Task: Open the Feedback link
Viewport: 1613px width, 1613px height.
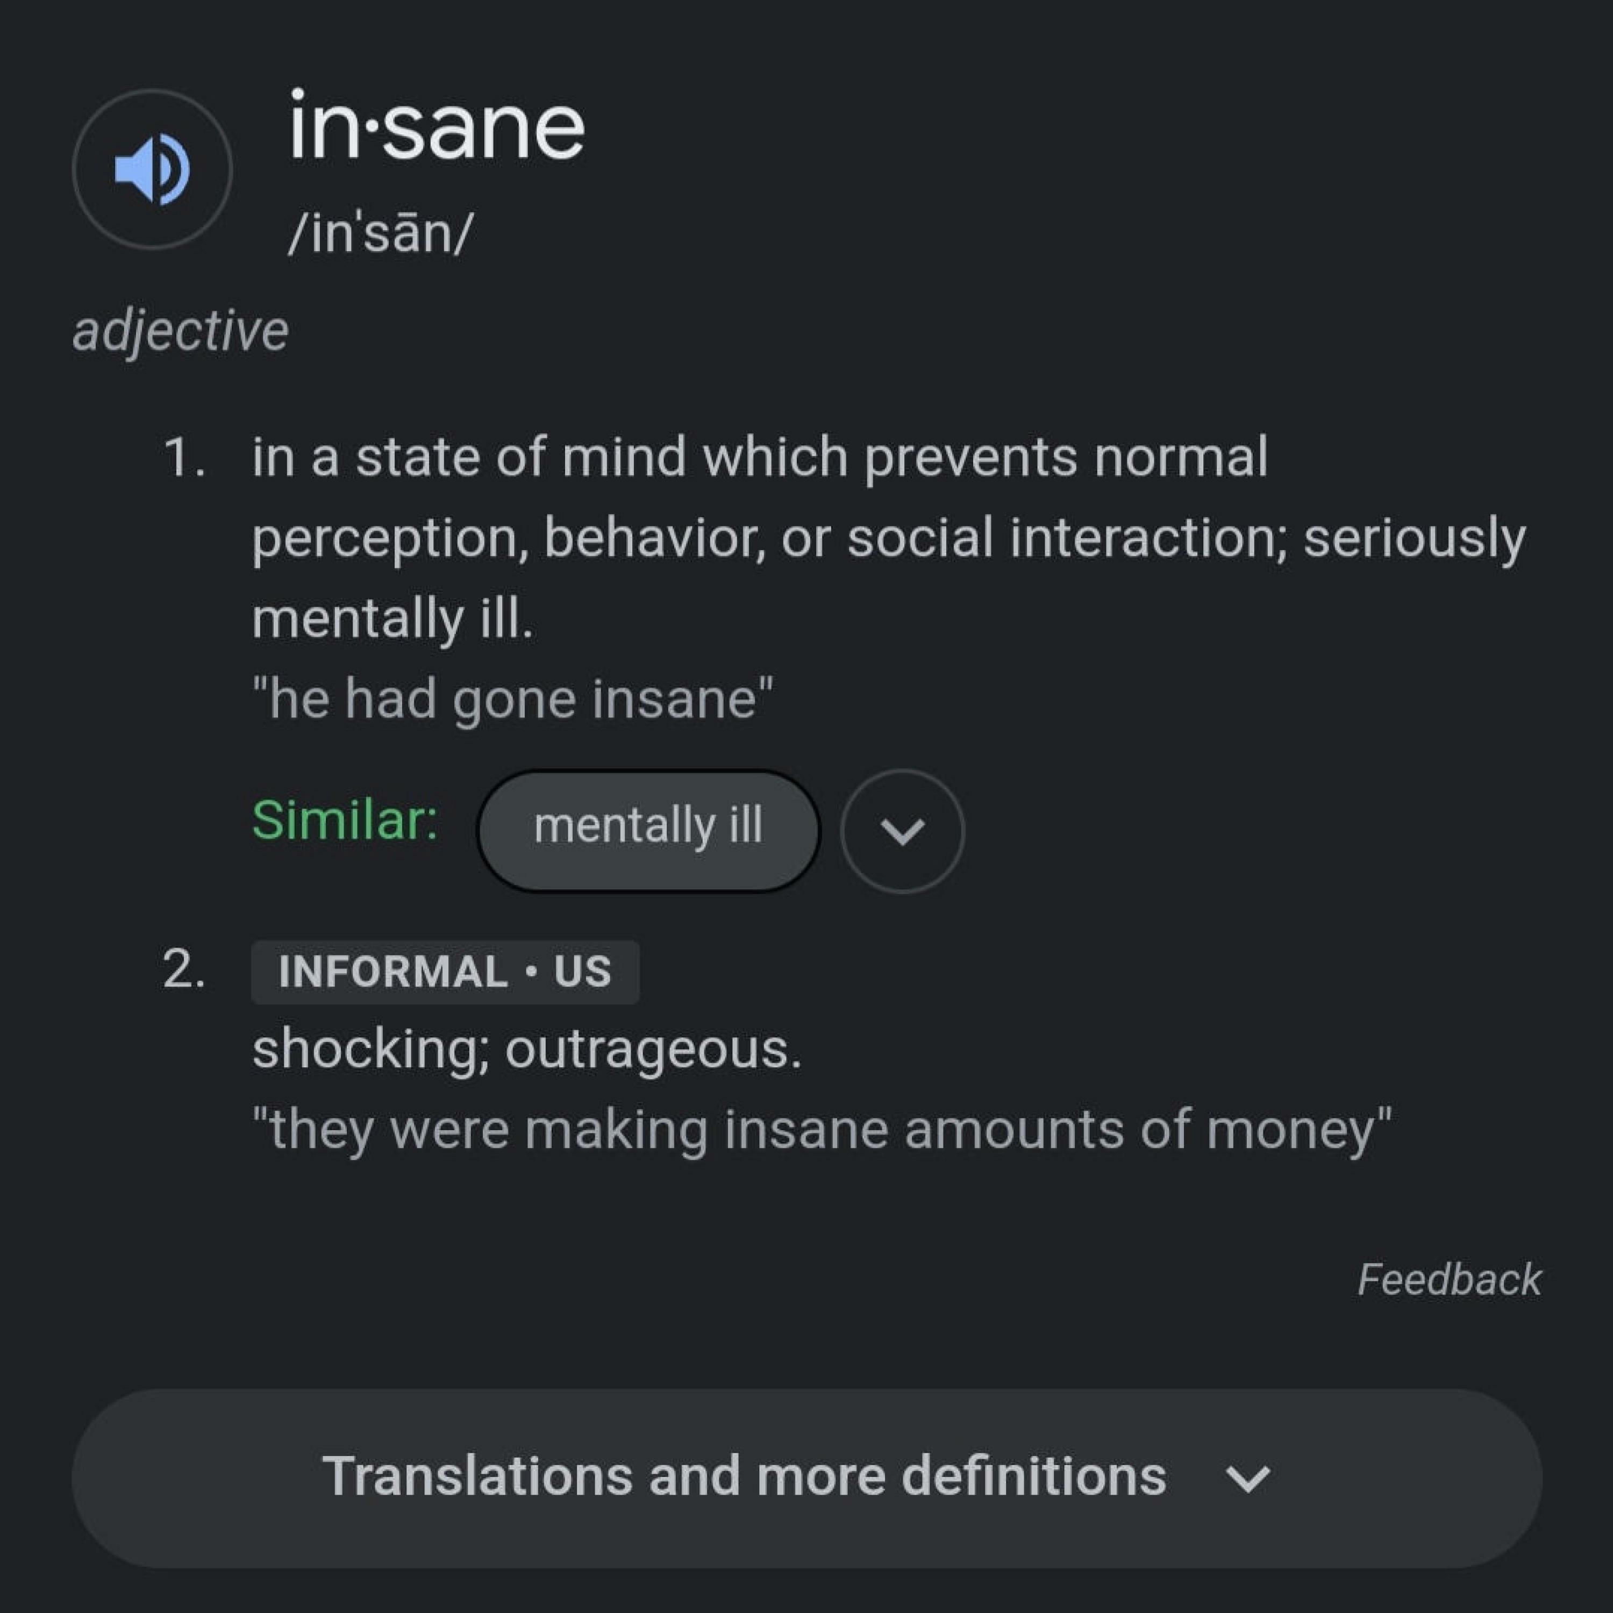Action: click(x=1450, y=1280)
